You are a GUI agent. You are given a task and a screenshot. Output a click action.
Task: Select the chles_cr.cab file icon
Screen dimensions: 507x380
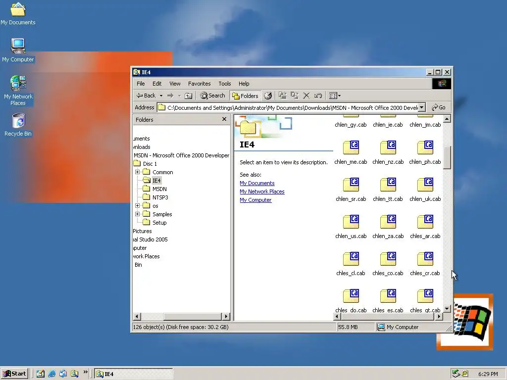pos(425,259)
